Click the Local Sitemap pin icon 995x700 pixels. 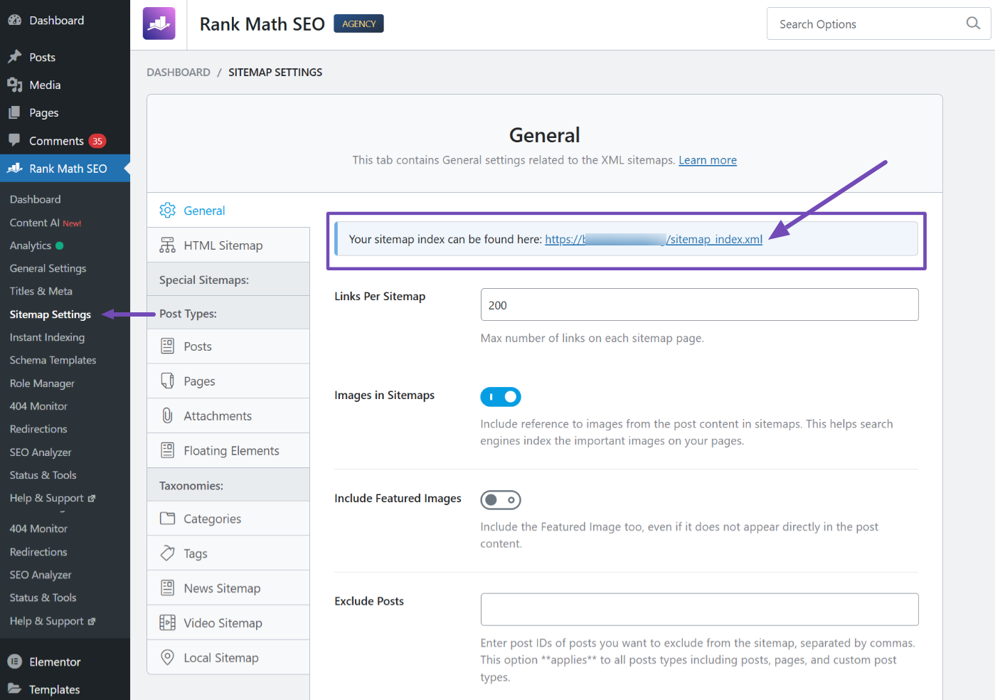pos(167,657)
